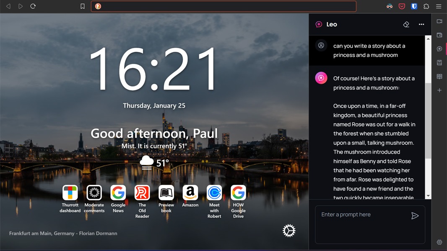Image resolution: width=447 pixels, height=251 pixels.
Task: Open the Google News shortcut
Action: (118, 193)
